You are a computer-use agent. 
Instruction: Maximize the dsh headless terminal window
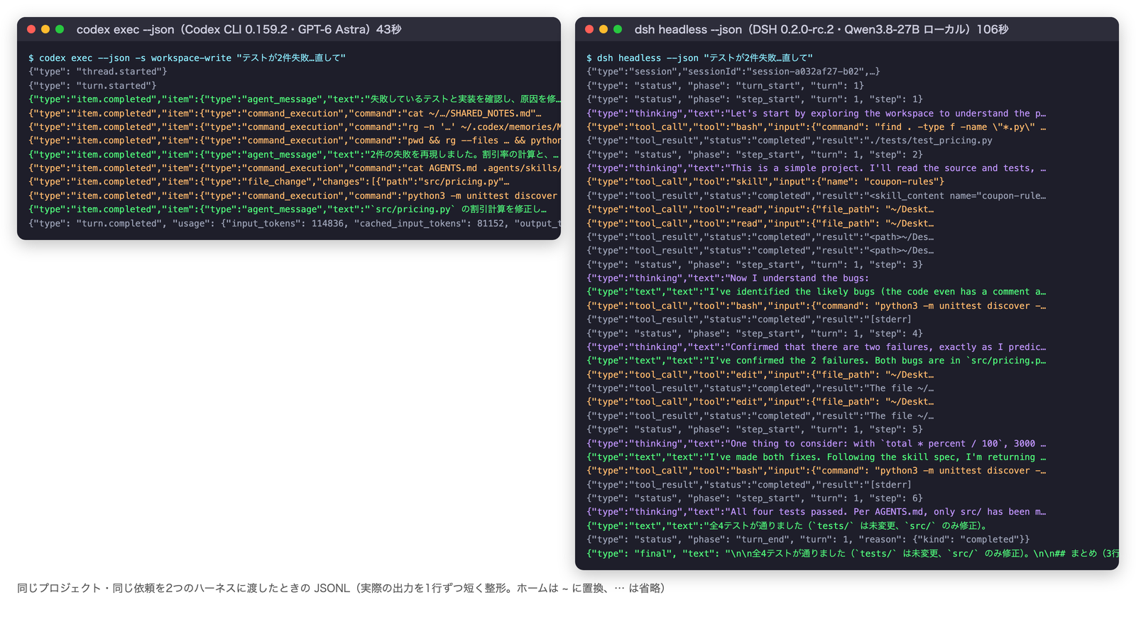click(618, 29)
